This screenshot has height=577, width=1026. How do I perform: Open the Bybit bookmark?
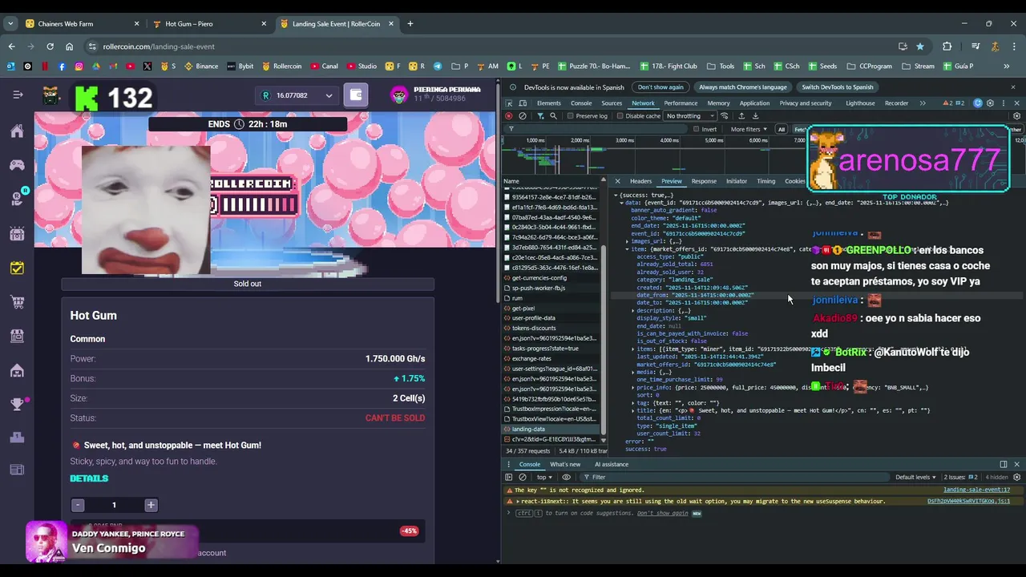click(x=240, y=67)
